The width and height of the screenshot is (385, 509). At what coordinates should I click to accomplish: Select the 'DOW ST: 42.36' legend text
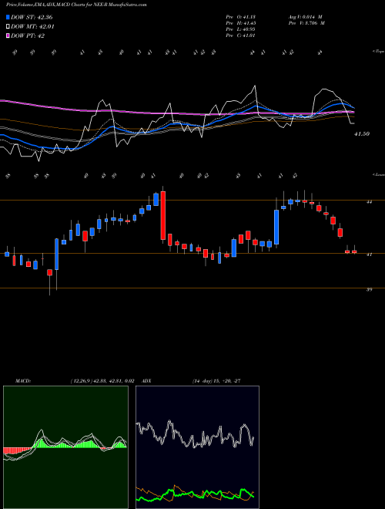pos(32,18)
